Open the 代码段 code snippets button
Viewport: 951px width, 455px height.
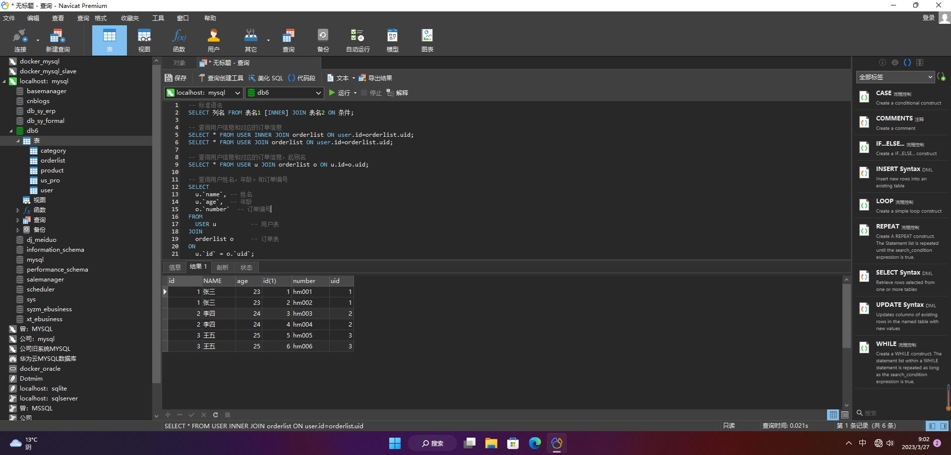[x=301, y=78]
